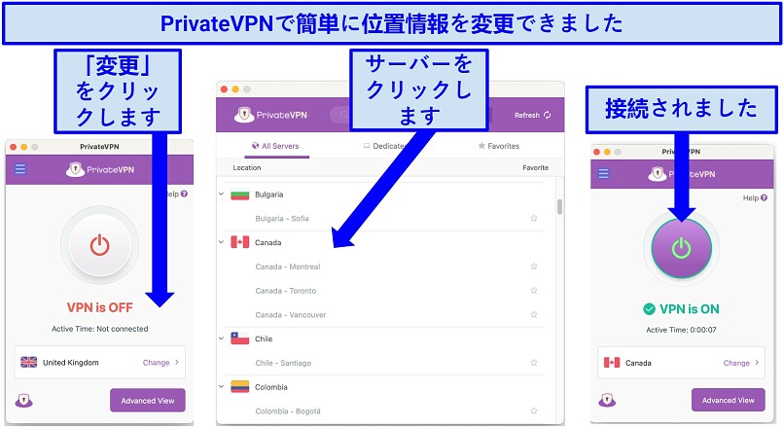Collapse the Colombia server group
784x427 pixels.
point(221,386)
